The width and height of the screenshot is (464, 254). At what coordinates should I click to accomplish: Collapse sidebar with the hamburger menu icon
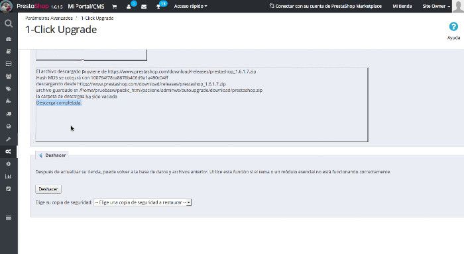pyautogui.click(x=9, y=218)
